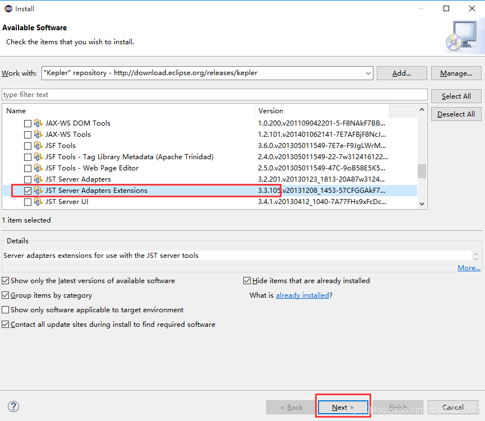Viewport: 485px width, 421px height.
Task: Click the feature icon beside JAX-WS DOM Tools
Action: point(38,123)
